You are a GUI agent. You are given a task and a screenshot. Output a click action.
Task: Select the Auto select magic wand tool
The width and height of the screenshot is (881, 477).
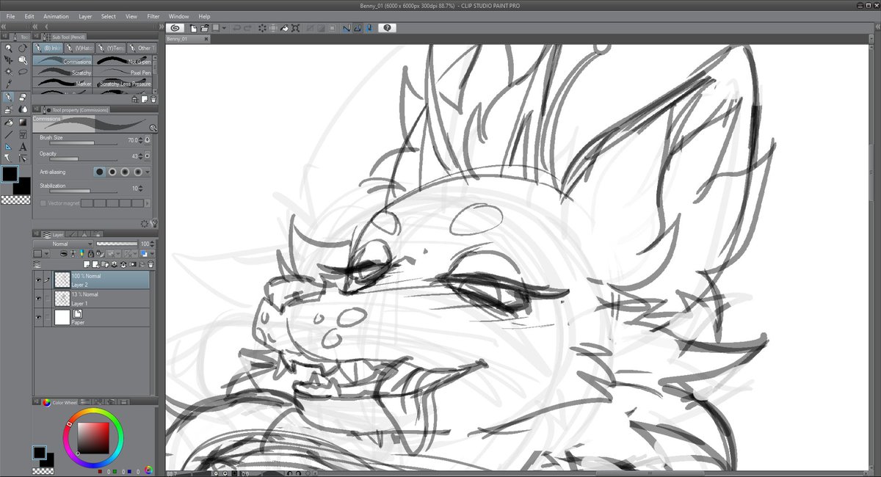tap(9, 72)
